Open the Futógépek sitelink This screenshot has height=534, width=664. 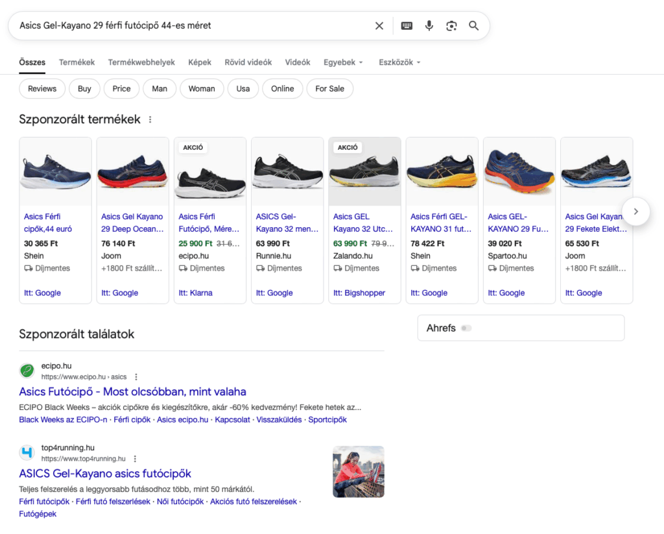(38, 514)
